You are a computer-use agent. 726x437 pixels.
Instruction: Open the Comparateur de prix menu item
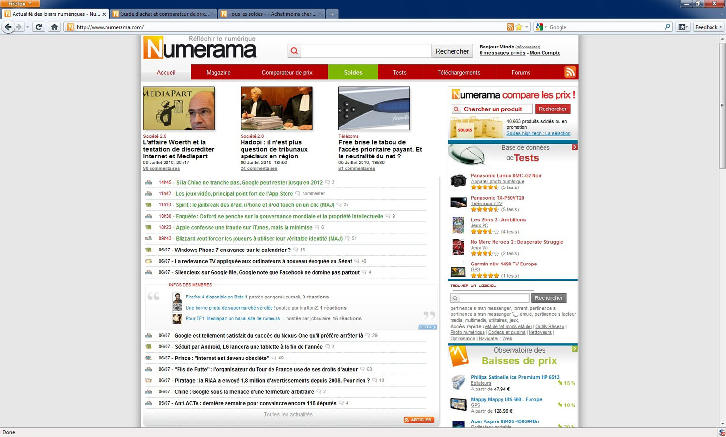point(287,72)
